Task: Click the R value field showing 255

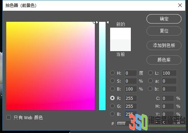Action: point(131,98)
